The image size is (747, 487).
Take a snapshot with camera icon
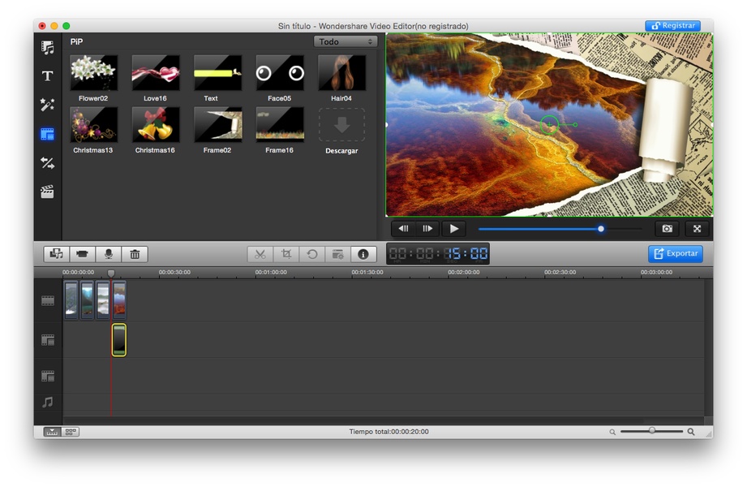(667, 229)
